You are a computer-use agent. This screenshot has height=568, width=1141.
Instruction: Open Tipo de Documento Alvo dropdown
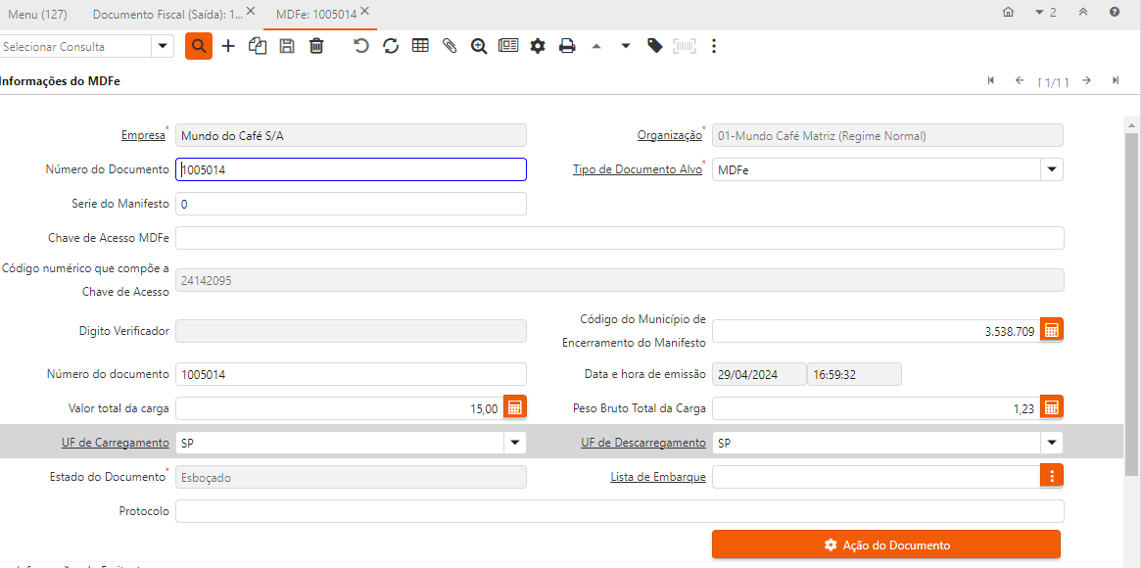click(x=1051, y=169)
